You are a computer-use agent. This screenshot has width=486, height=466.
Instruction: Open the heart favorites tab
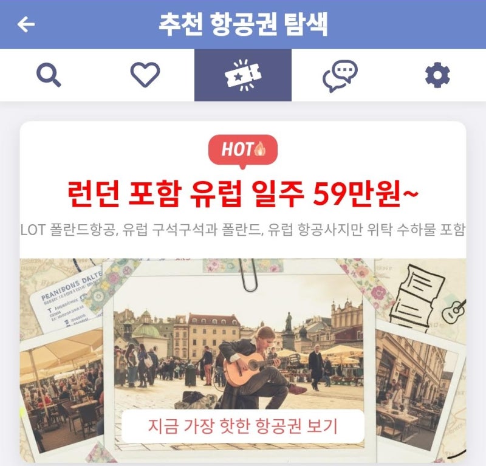(x=145, y=75)
